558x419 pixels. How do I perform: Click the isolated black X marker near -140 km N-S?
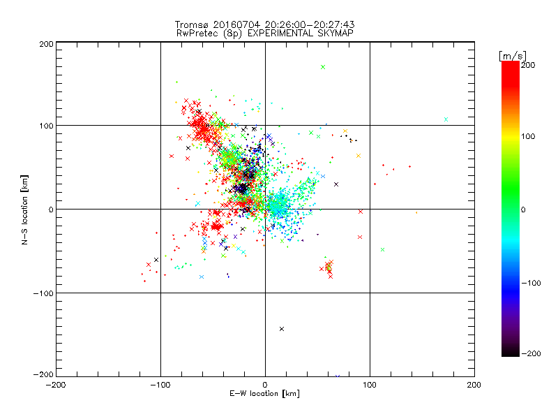point(282,329)
